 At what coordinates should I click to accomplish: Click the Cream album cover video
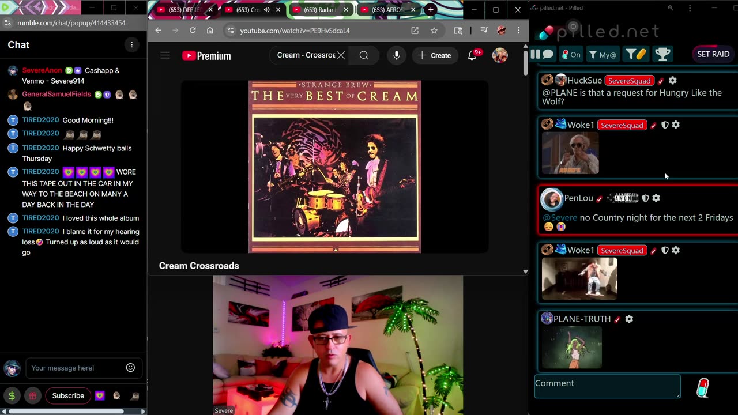point(334,167)
